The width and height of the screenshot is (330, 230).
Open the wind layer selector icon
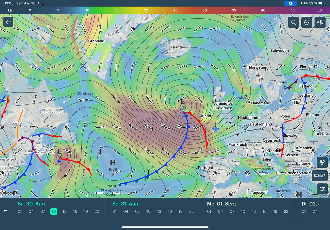[322, 162]
